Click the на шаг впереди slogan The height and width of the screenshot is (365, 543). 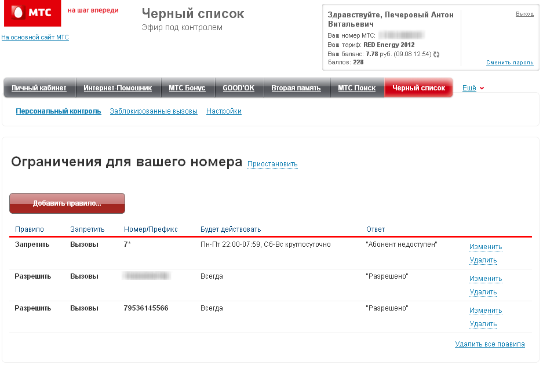tap(93, 10)
